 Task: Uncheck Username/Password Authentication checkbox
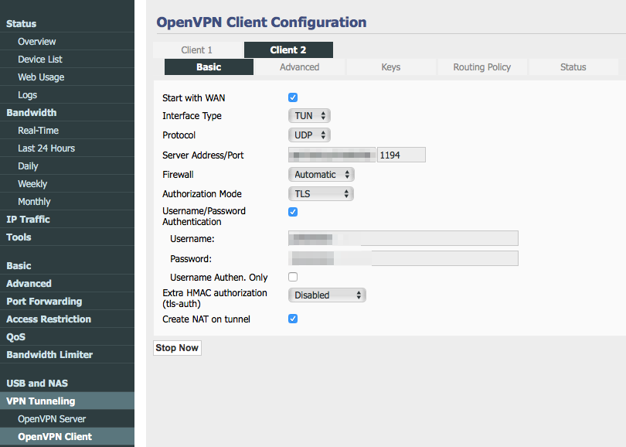click(x=293, y=212)
